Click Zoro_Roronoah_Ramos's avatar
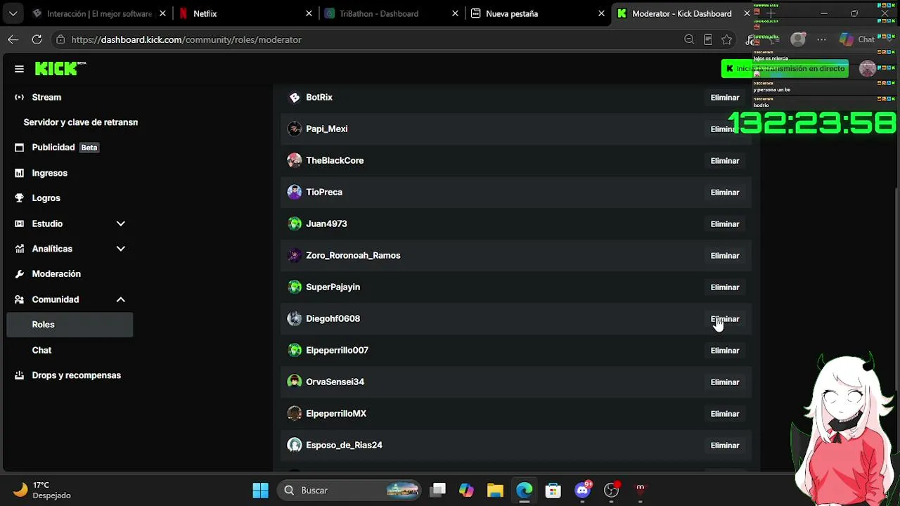The height and width of the screenshot is (506, 900). [x=295, y=255]
